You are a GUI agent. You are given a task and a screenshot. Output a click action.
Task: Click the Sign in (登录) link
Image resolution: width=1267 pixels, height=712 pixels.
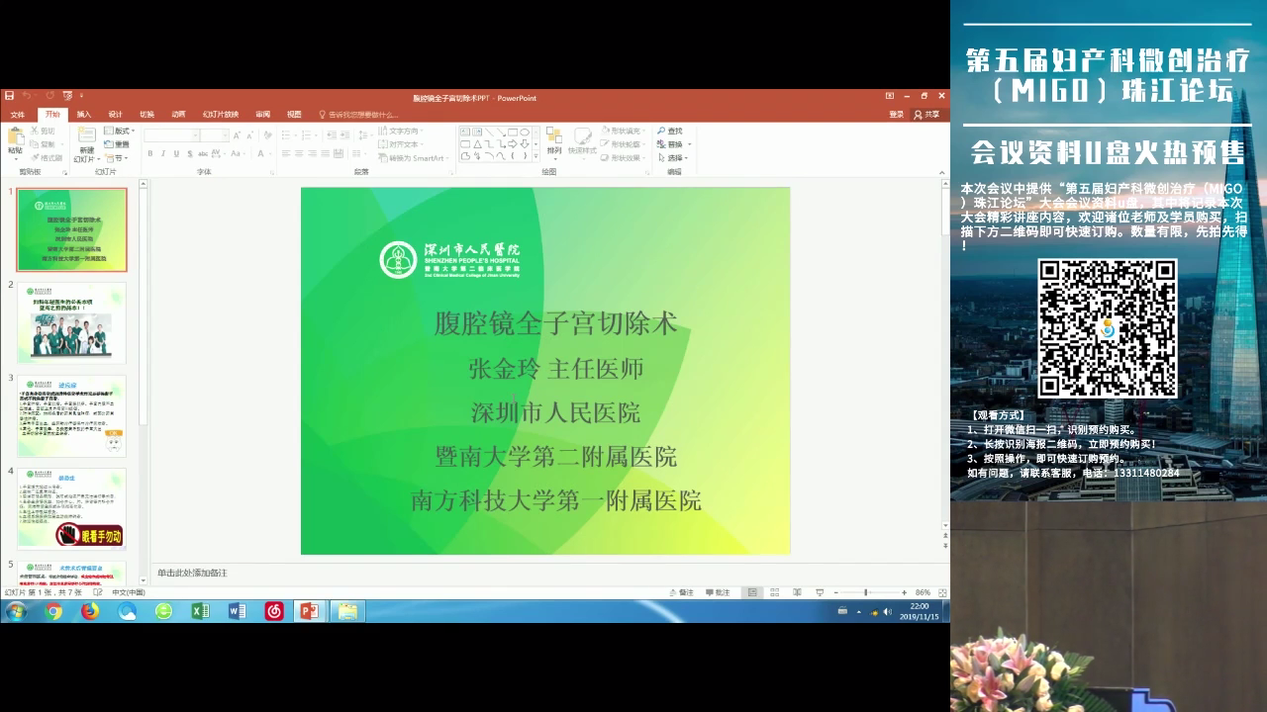[x=896, y=115]
